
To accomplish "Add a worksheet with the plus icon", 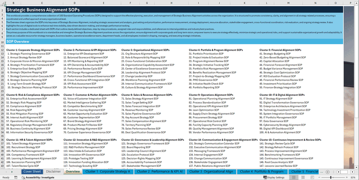I will 327,172.
